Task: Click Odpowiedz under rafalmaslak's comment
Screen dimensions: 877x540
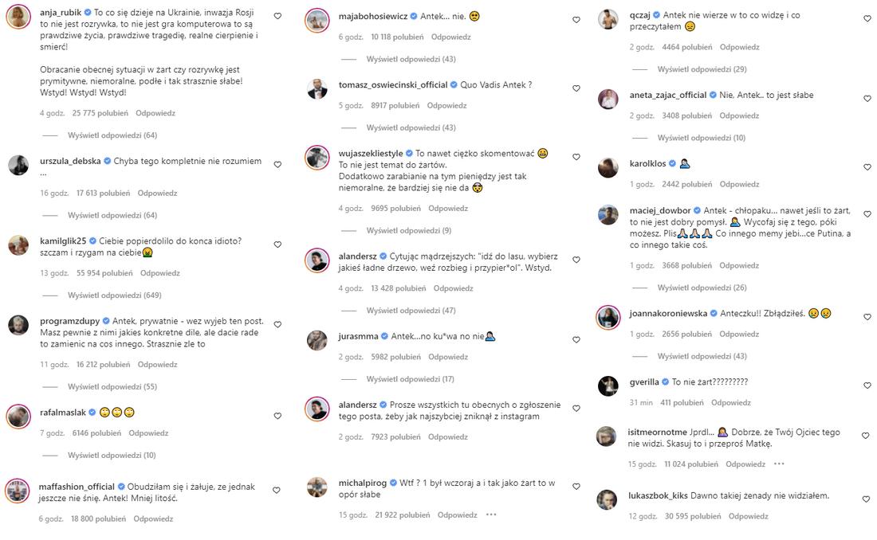Action: pyautogui.click(x=148, y=432)
